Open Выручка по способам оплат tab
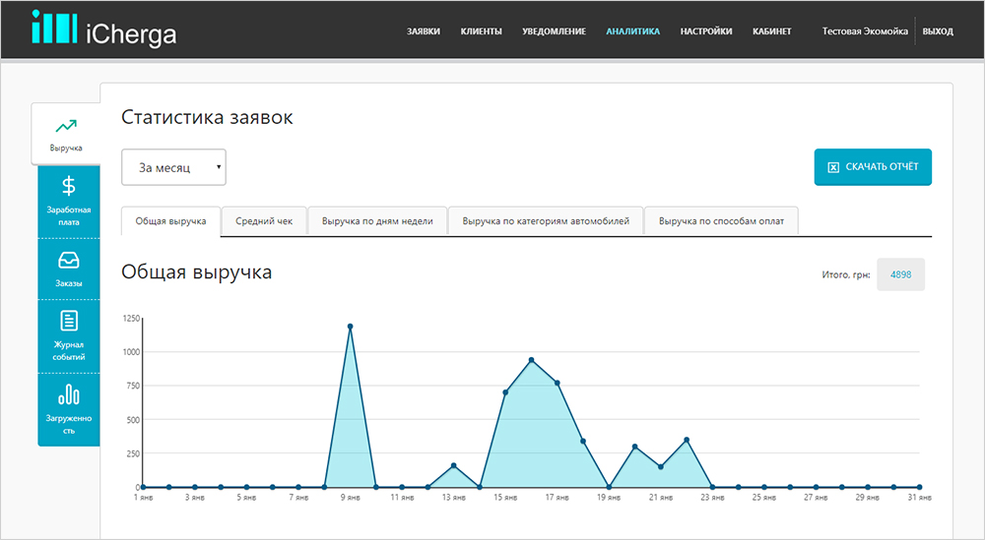 pyautogui.click(x=721, y=221)
